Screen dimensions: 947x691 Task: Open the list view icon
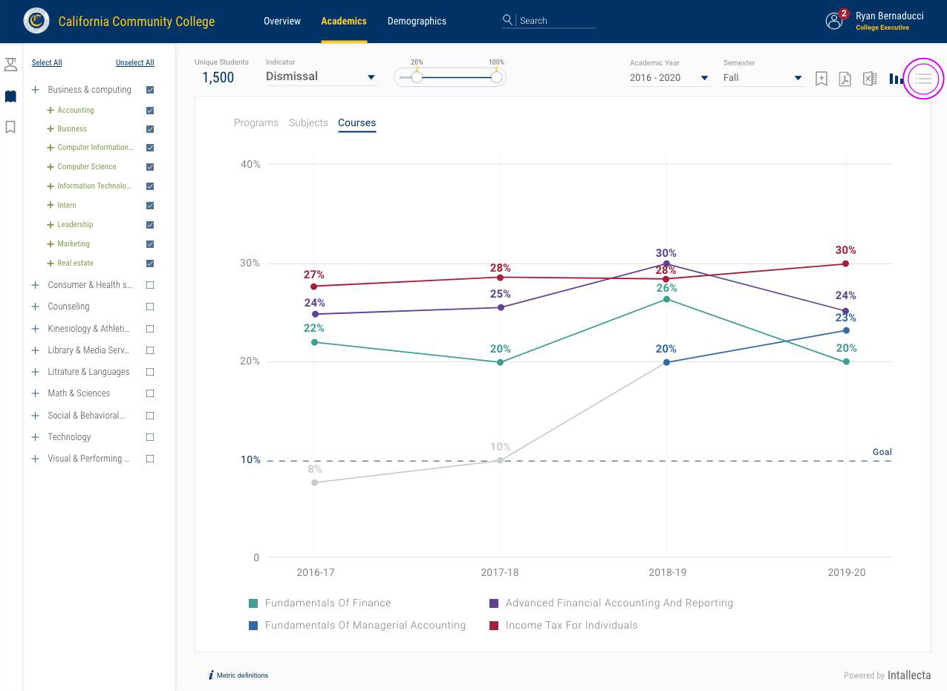(923, 78)
